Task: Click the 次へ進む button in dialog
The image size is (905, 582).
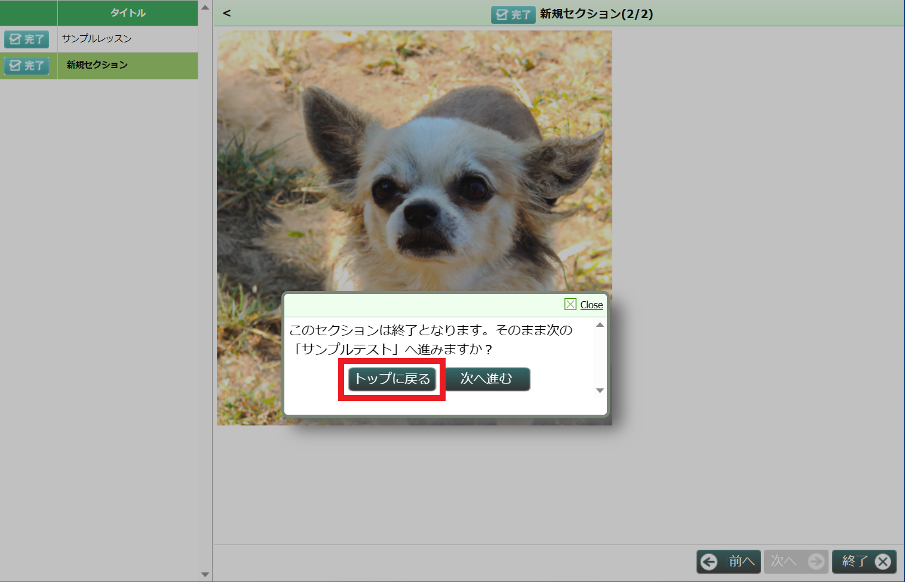Action: (x=487, y=379)
